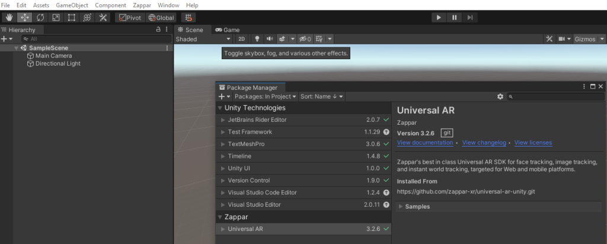Open the Assets menu
607x244 pixels.
coord(41,5)
